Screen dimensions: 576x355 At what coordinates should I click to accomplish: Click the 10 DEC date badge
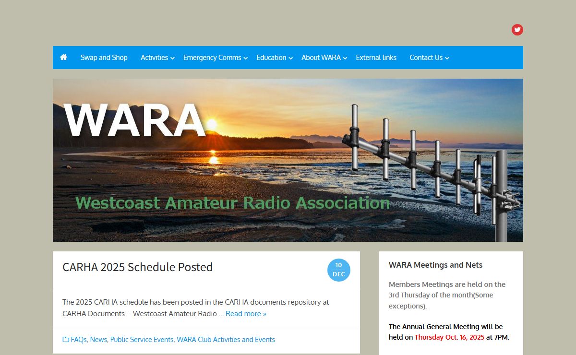[339, 270]
